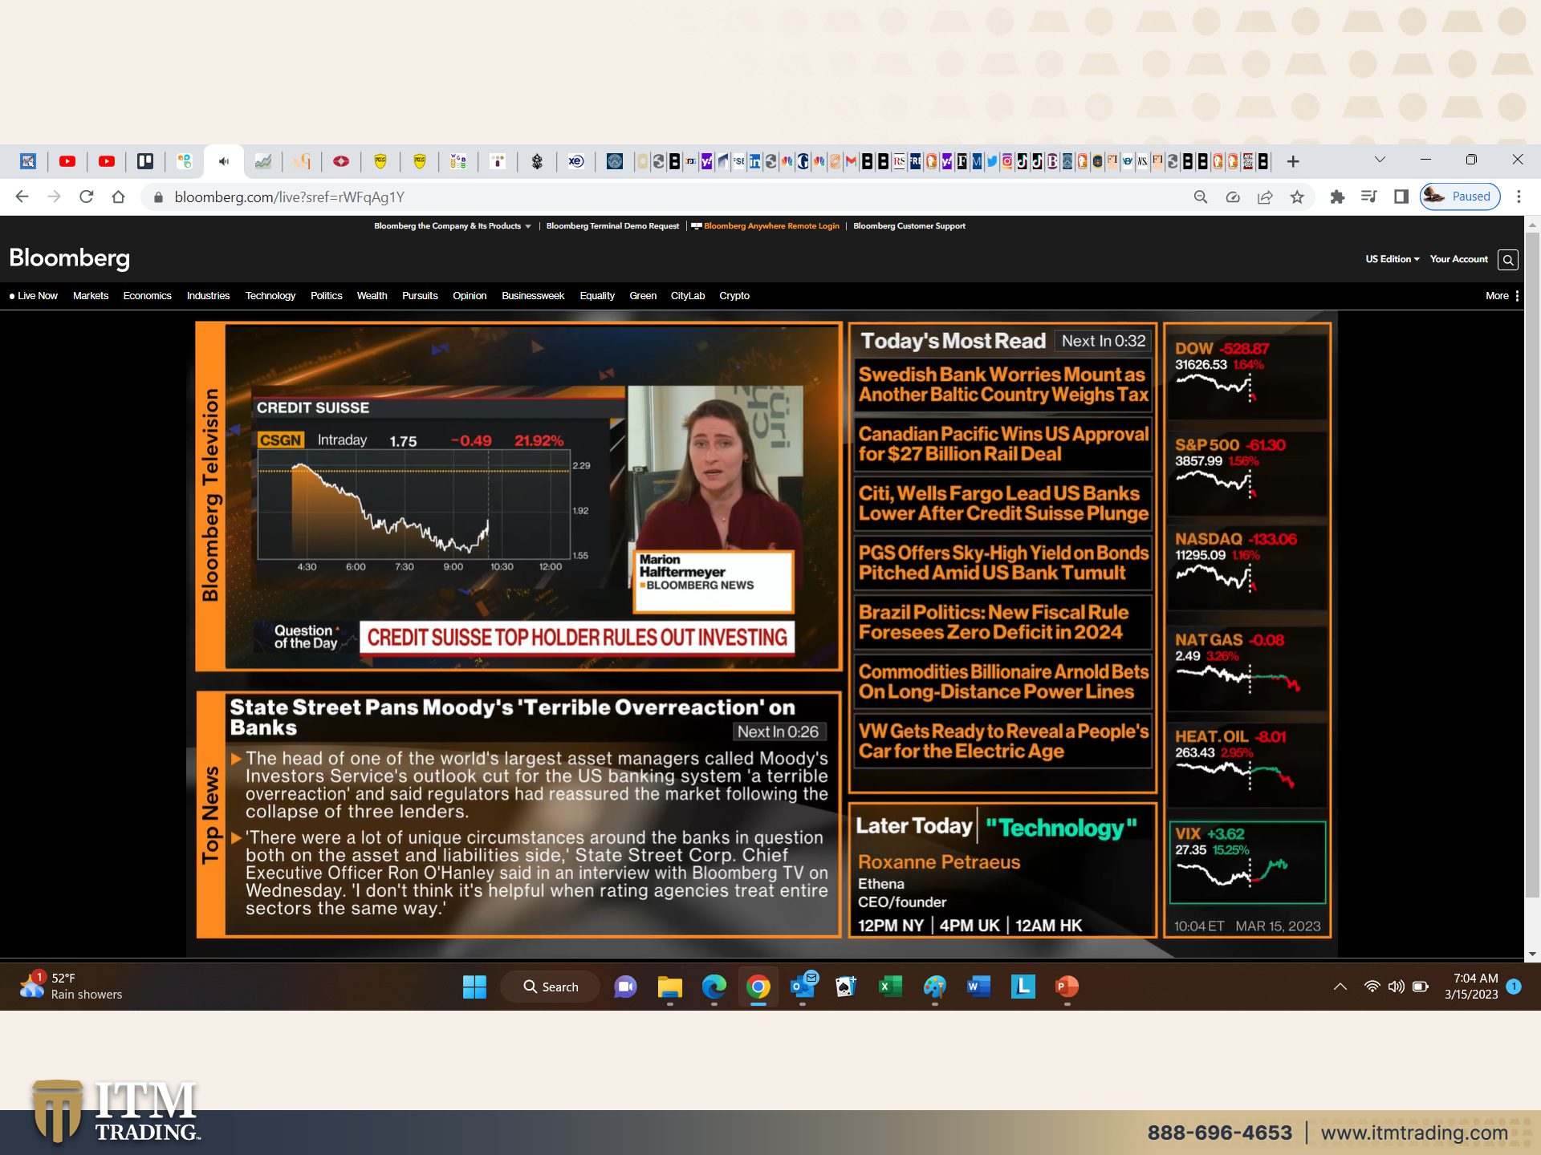Open the Chrome three-dot menu
This screenshot has width=1541, height=1155.
(1519, 197)
